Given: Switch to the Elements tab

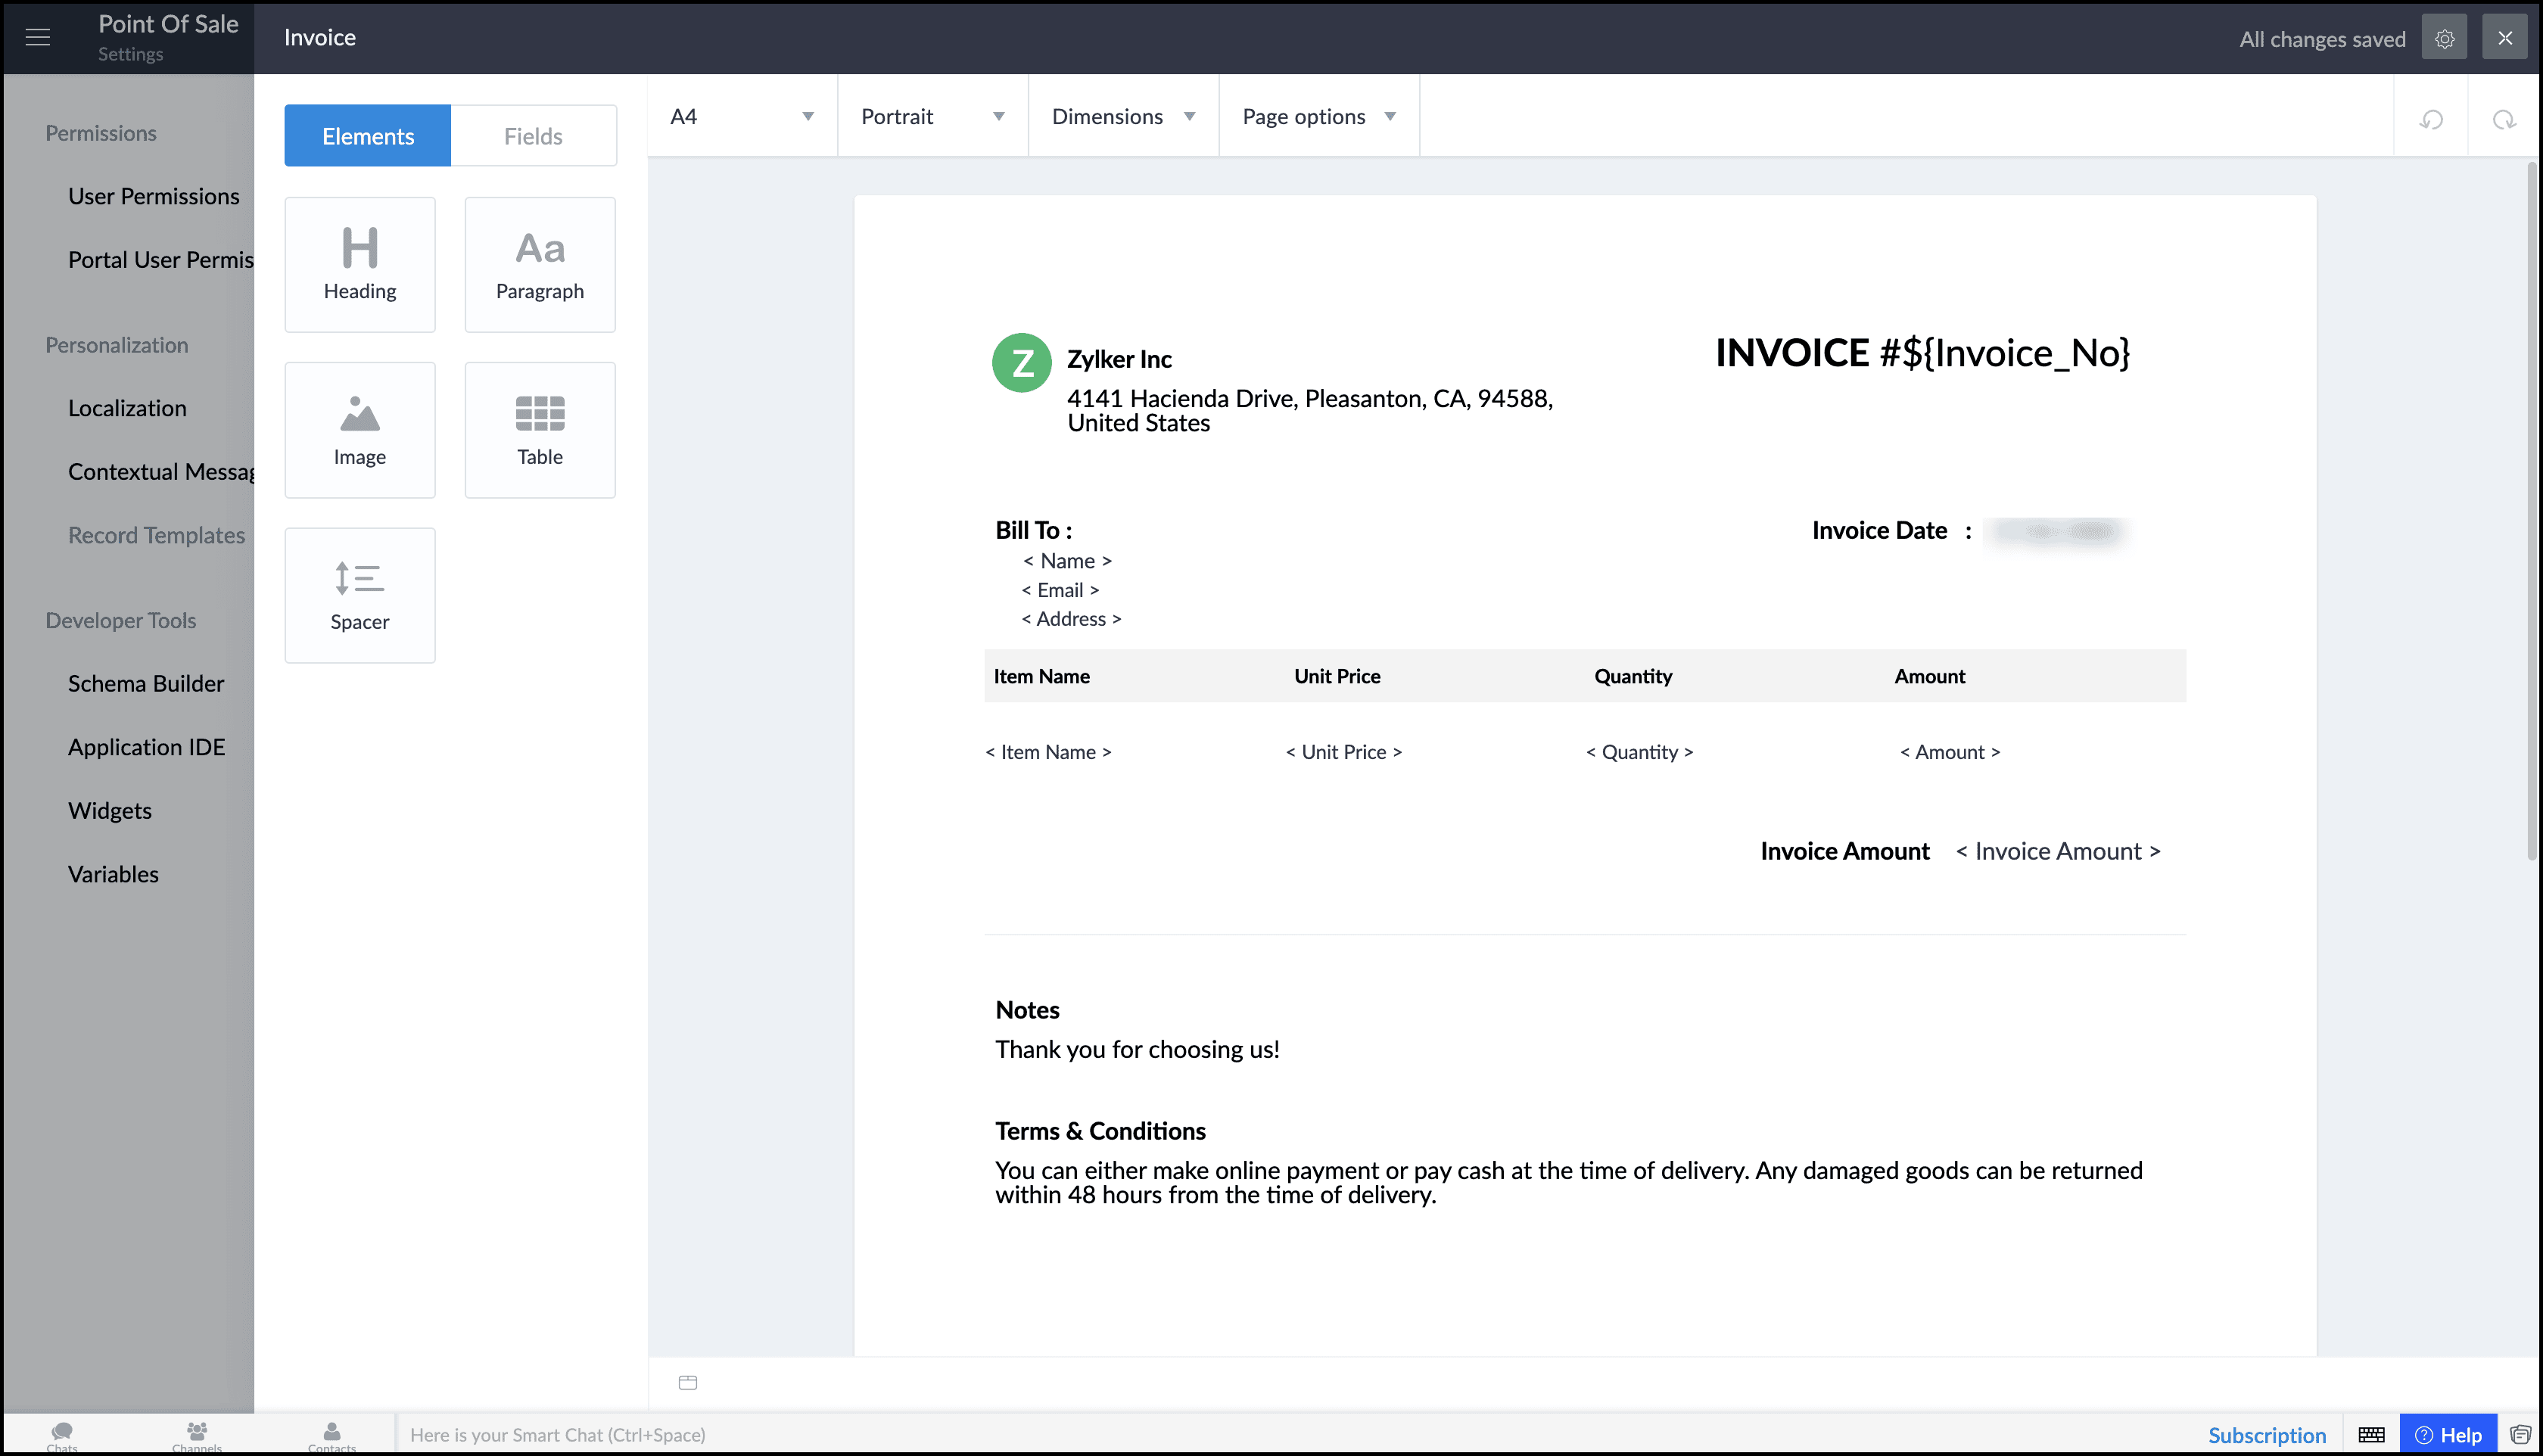Looking at the screenshot, I should tap(367, 136).
